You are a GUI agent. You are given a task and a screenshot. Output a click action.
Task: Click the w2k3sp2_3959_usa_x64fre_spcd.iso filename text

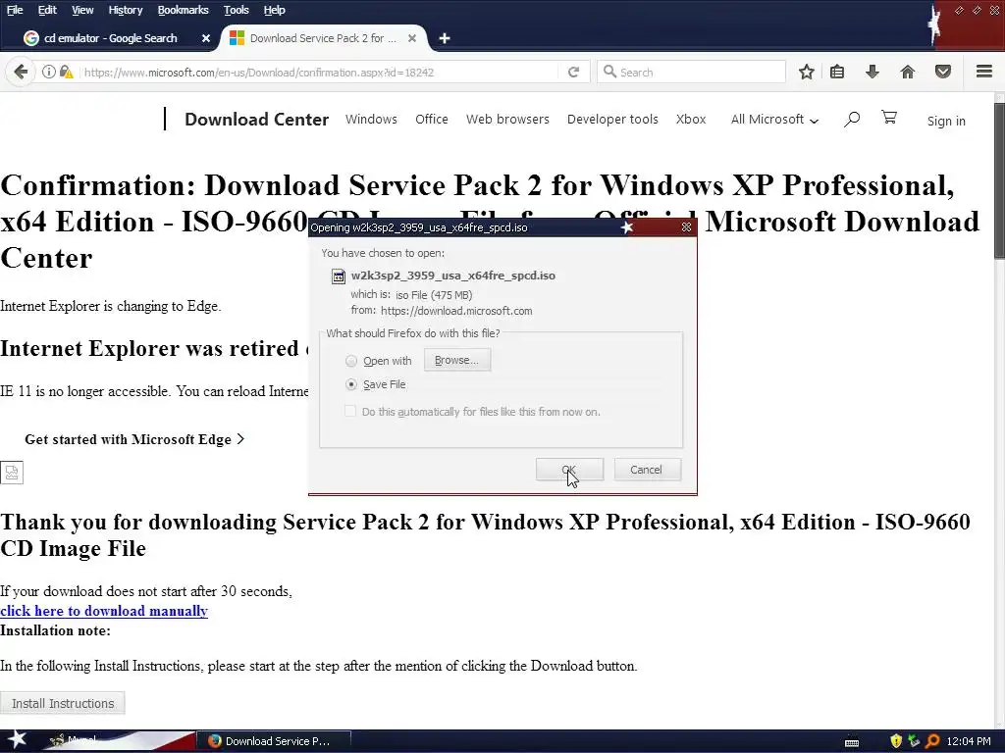(453, 276)
